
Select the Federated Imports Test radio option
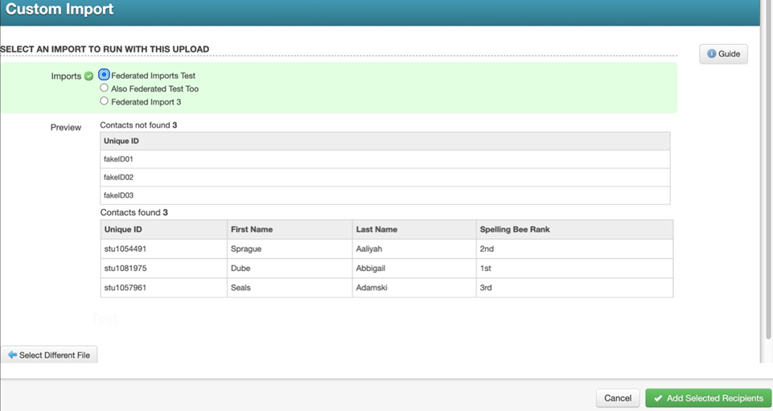[x=104, y=75]
